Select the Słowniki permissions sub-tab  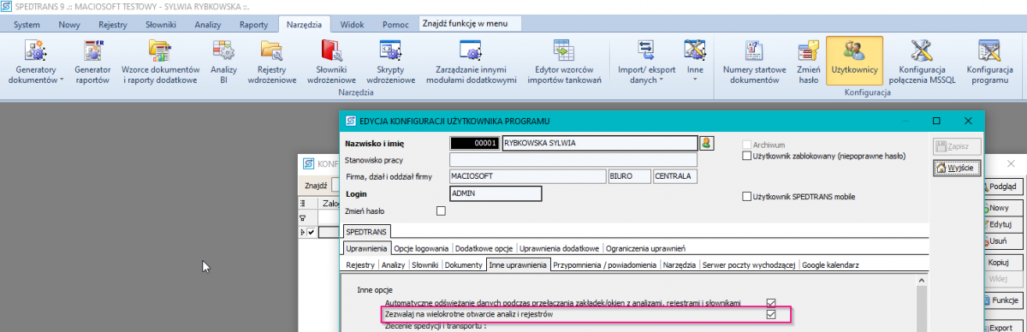point(425,265)
